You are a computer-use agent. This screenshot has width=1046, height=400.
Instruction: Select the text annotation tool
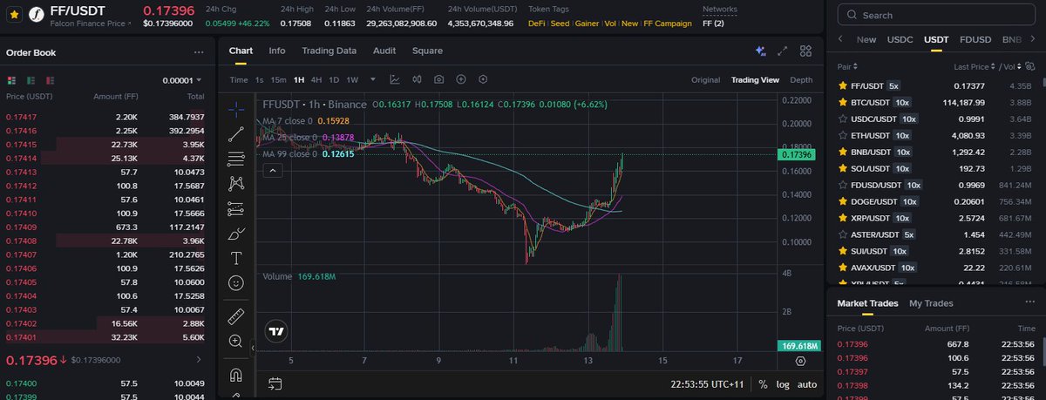pos(235,258)
